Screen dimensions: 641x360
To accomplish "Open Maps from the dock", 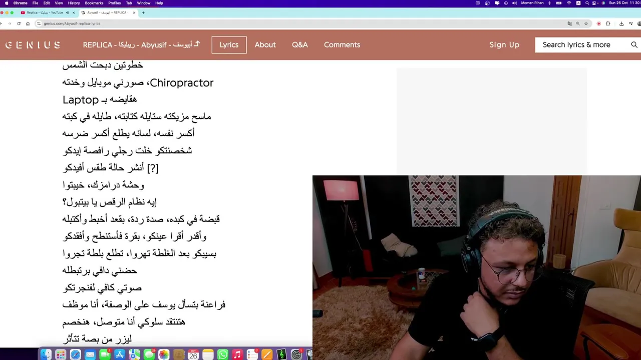I will click(x=134, y=354).
